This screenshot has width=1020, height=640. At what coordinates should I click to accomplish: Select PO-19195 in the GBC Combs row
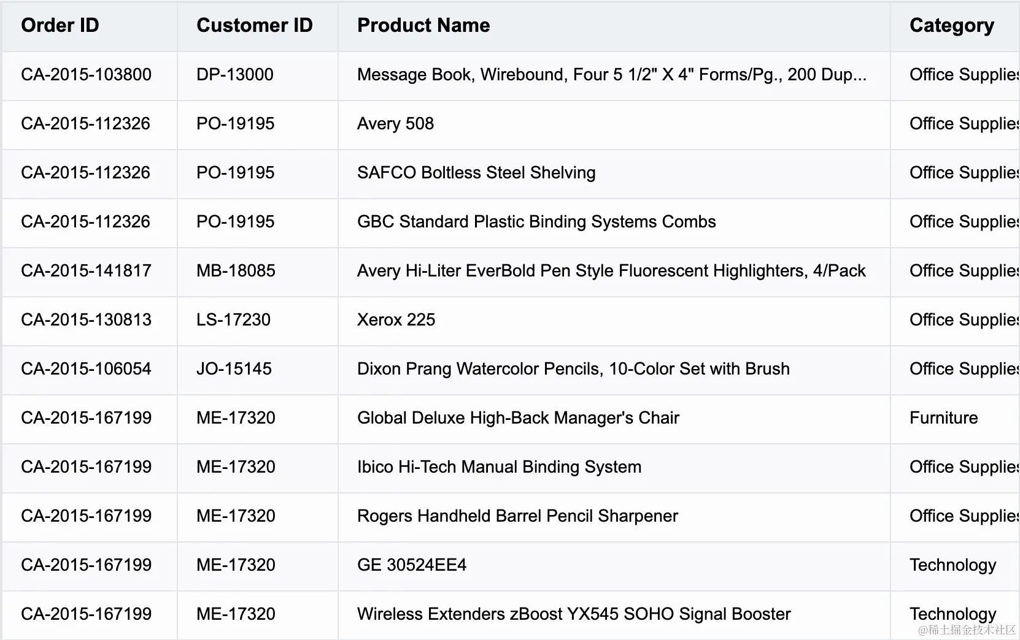tap(258, 223)
